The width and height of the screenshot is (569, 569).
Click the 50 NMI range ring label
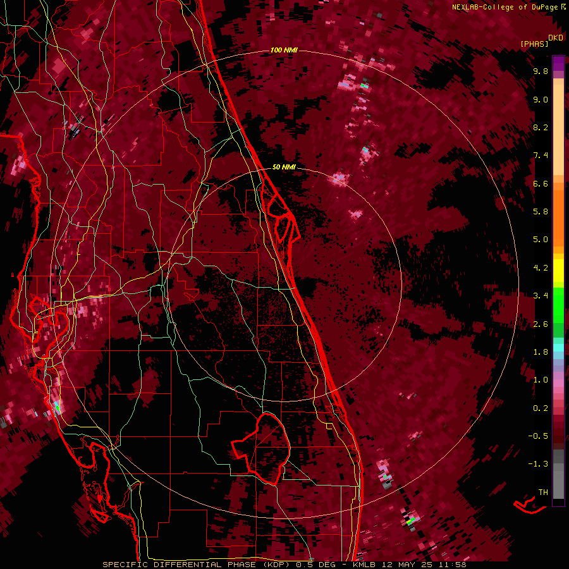point(284,167)
